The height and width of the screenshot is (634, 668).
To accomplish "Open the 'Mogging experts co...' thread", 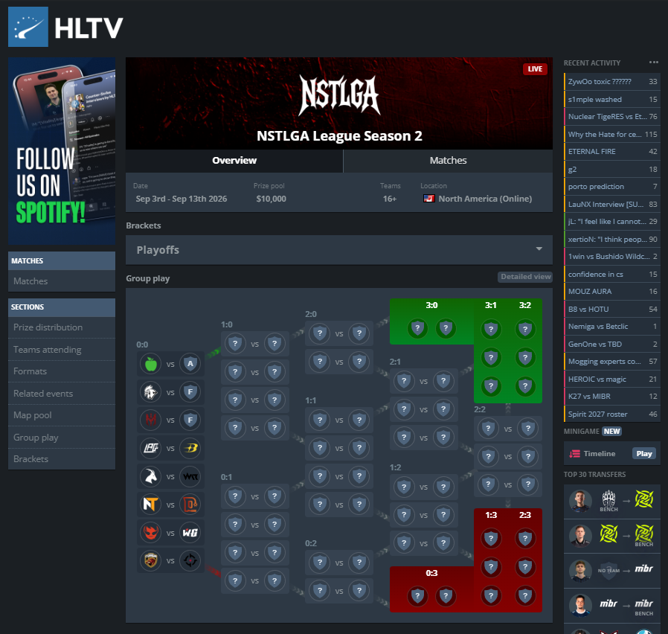I will pos(611,362).
